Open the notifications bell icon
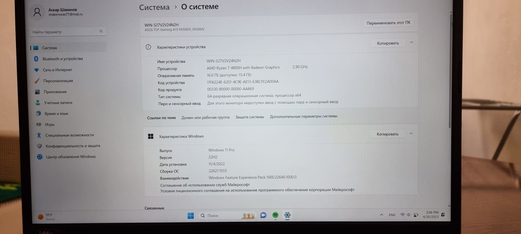The width and height of the screenshot is (521, 234). 443,214
